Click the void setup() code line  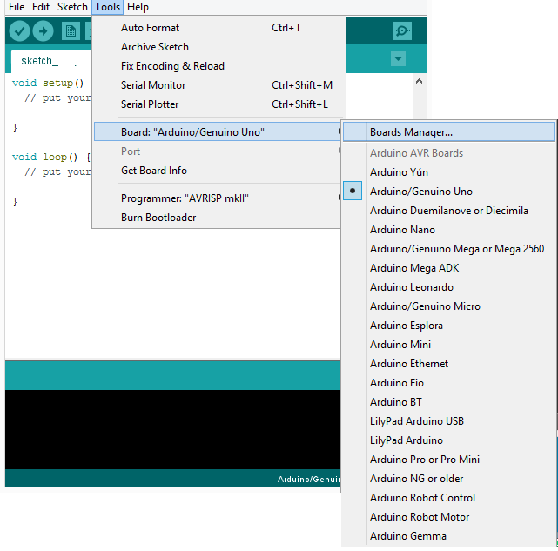[48, 83]
